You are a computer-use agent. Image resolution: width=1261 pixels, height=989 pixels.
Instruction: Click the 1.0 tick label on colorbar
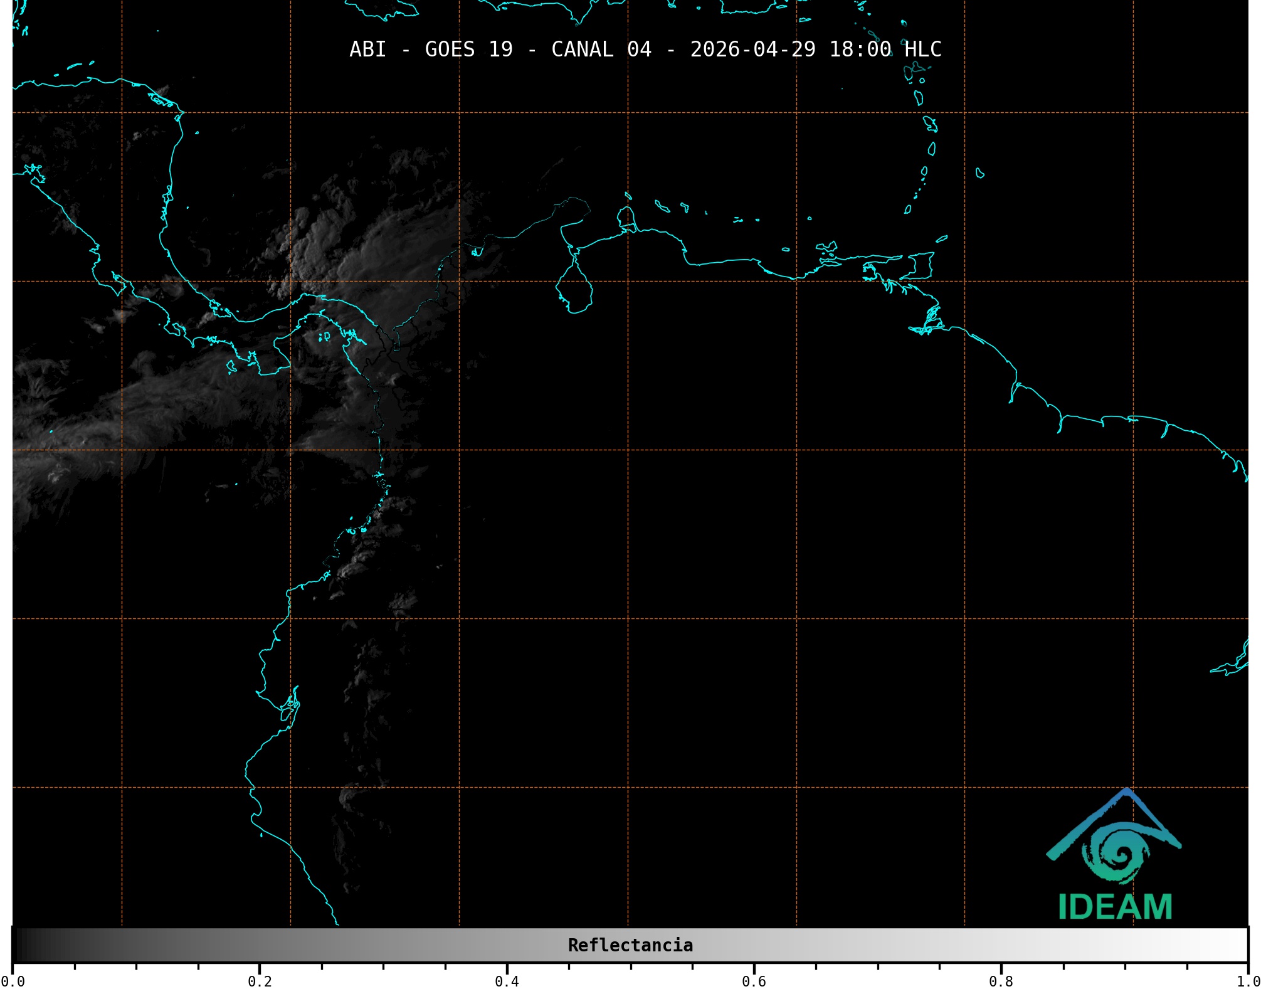click(1247, 981)
